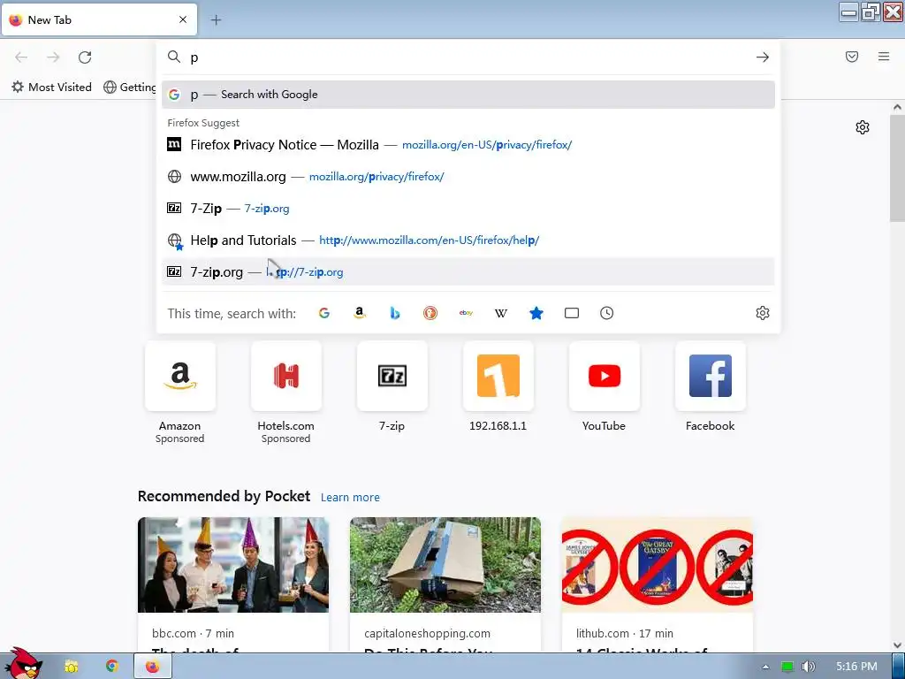Open the bbc.com Pocket story image
This screenshot has height=679, width=905.
click(233, 565)
